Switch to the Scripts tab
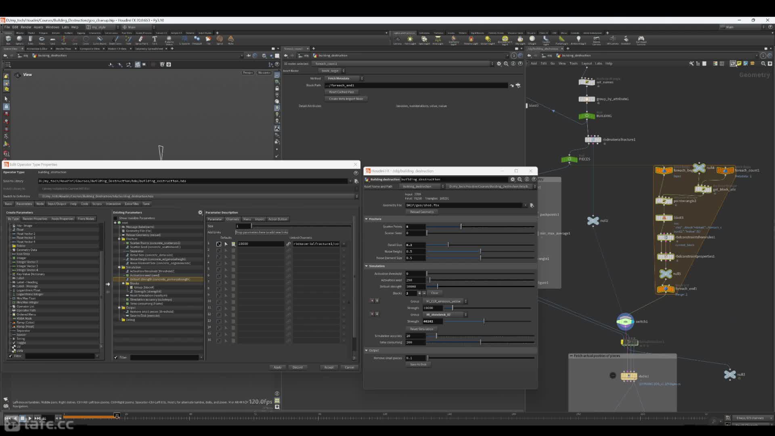Image resolution: width=775 pixels, height=436 pixels. [97, 204]
